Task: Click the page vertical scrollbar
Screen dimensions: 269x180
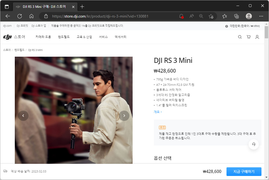Action: (266, 32)
